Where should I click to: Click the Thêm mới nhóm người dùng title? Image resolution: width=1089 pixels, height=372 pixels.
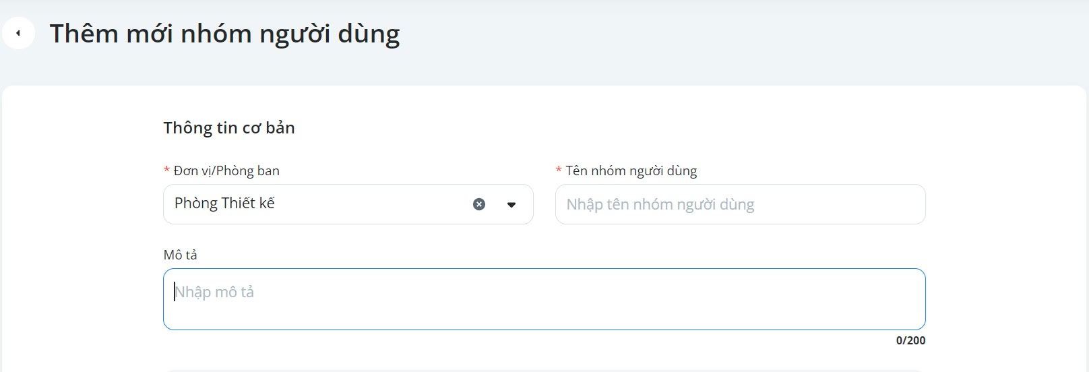tap(224, 33)
